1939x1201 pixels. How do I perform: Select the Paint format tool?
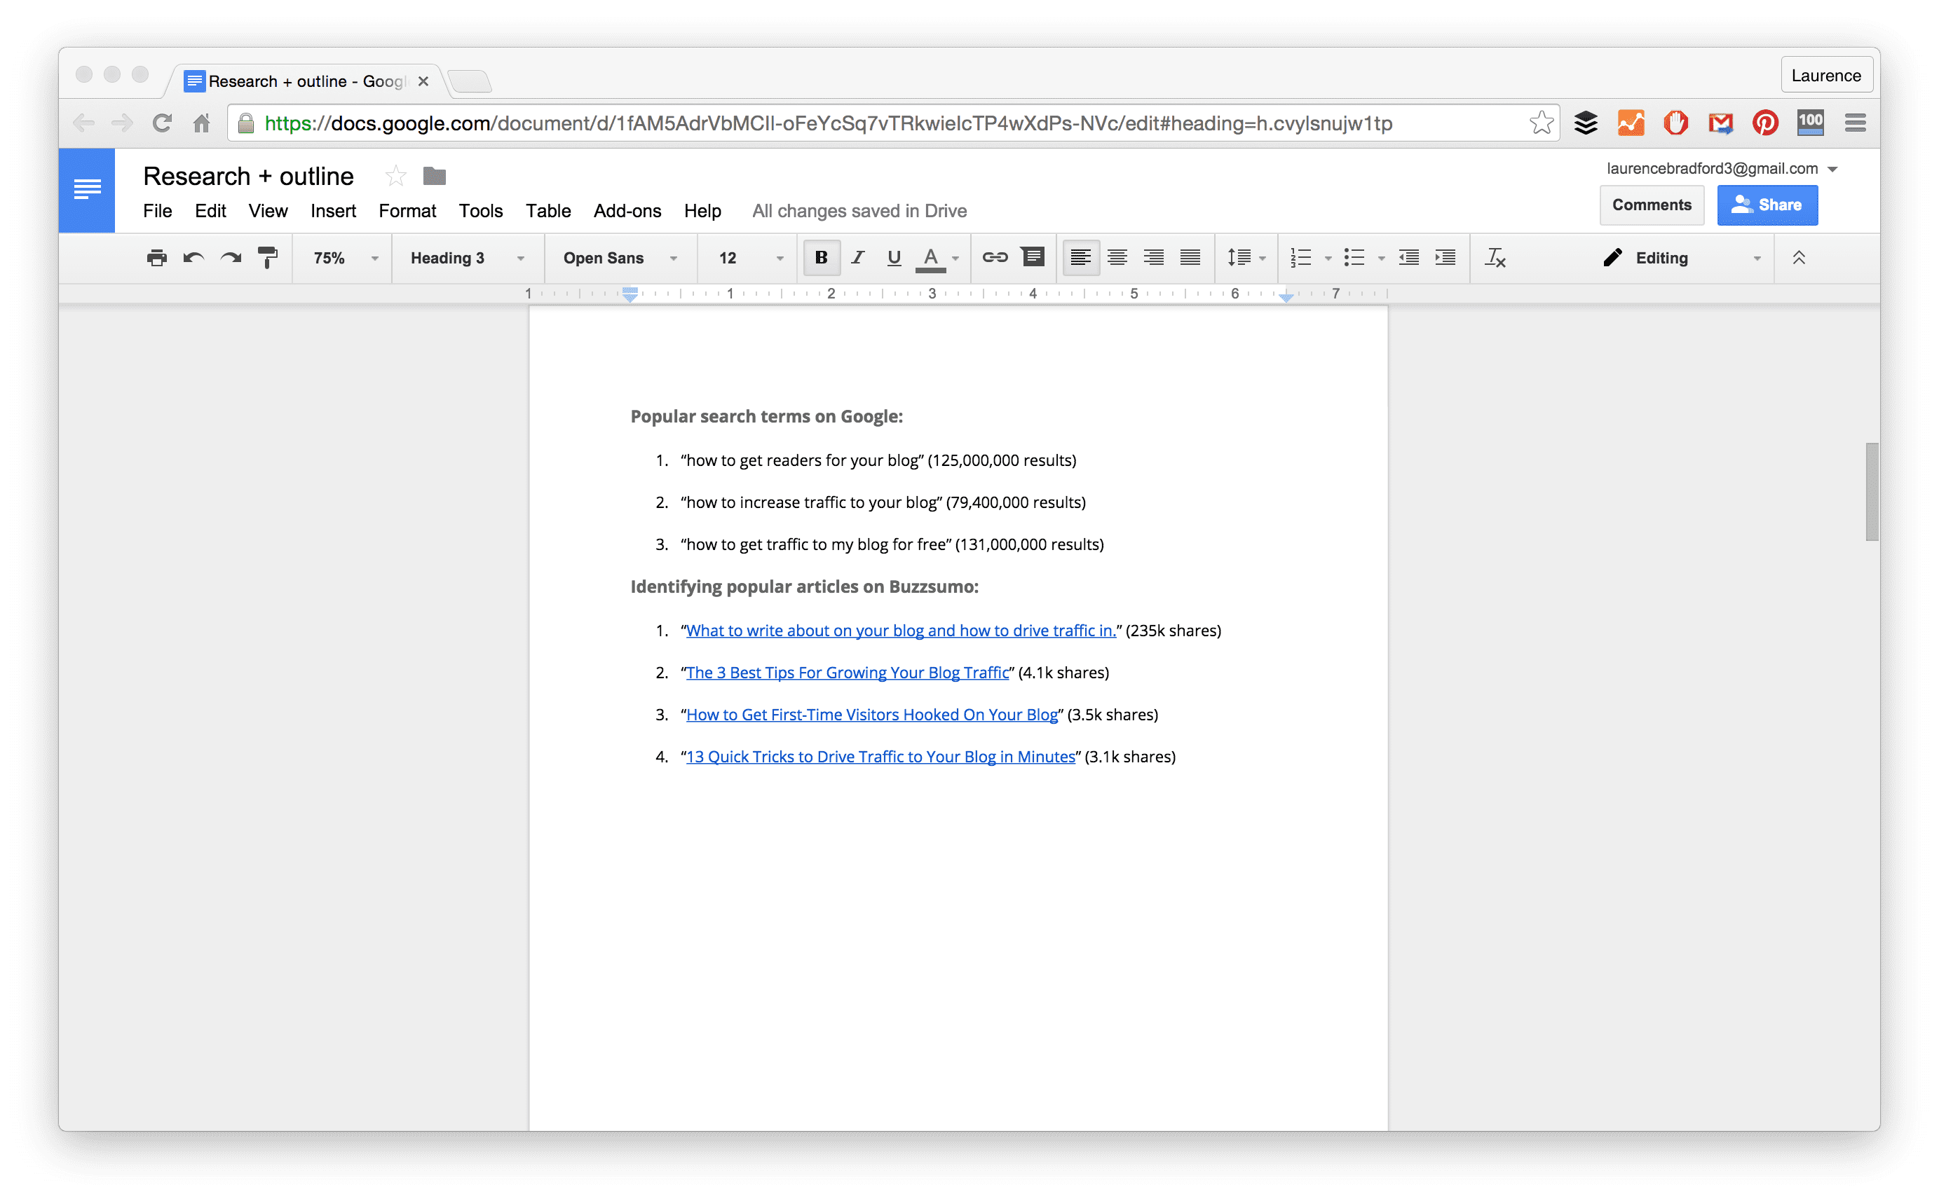[268, 257]
